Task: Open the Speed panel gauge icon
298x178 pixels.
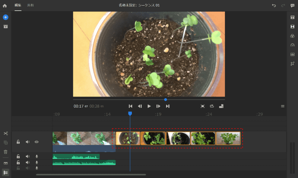Action: tap(292, 45)
